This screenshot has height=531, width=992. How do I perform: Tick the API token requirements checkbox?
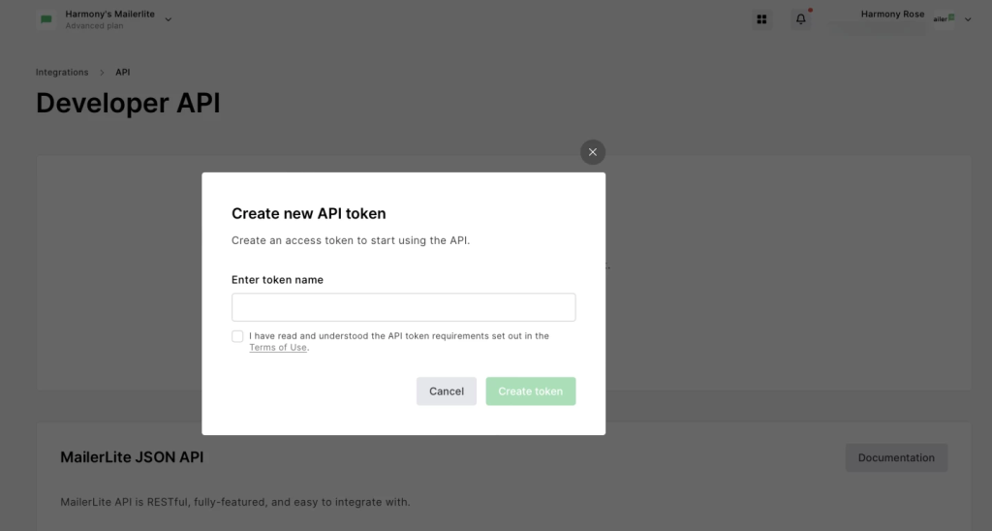click(237, 336)
